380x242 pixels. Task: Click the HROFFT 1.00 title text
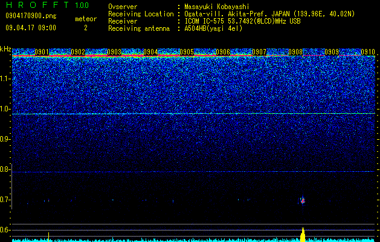(47, 5)
